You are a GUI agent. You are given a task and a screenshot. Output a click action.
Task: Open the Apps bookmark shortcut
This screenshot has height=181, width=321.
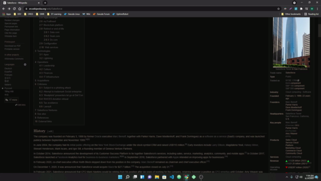[7, 14]
